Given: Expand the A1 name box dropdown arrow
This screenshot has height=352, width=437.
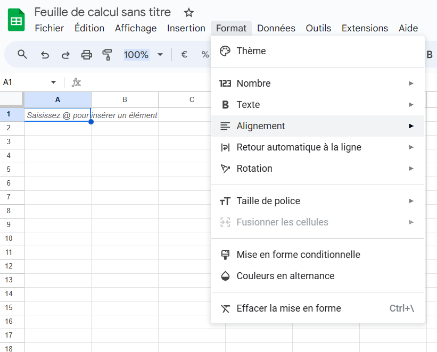Looking at the screenshot, I should tap(53, 82).
